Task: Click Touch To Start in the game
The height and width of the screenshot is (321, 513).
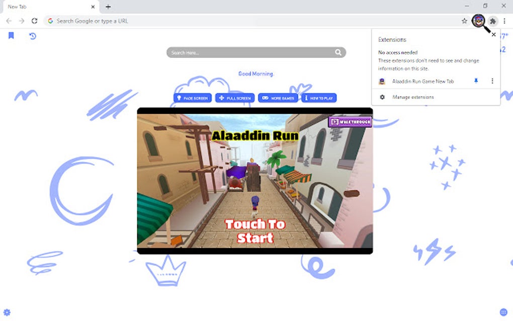Action: point(255,231)
